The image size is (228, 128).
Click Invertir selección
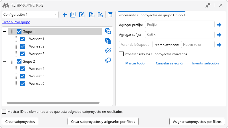tap(205, 63)
